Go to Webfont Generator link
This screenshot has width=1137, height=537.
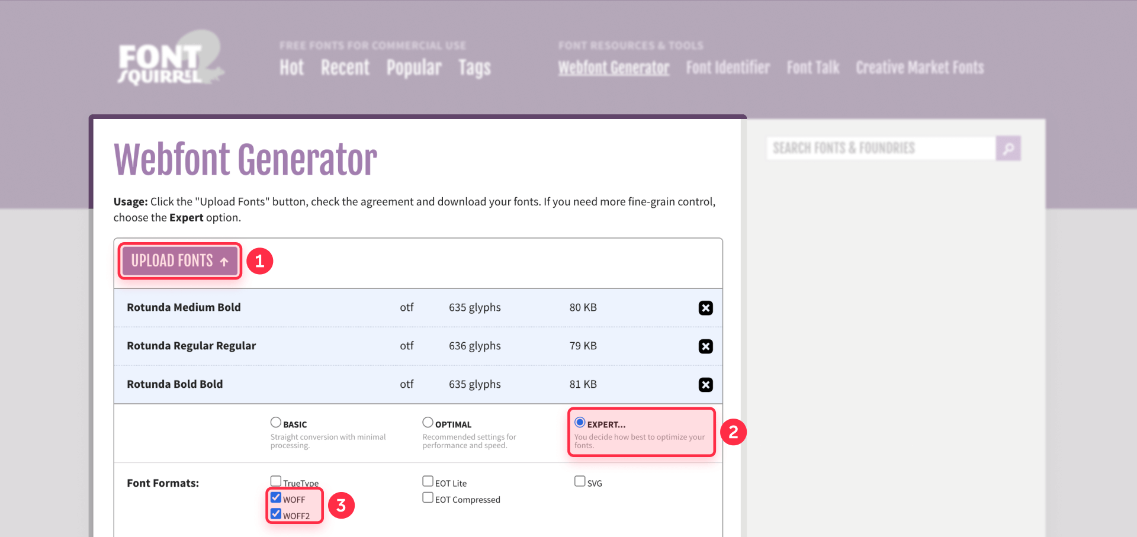[614, 67]
